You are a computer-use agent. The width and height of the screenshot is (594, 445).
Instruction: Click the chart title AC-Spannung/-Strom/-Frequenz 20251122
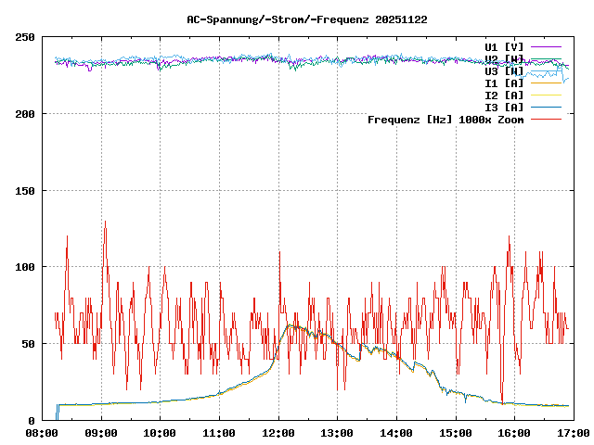294,19
